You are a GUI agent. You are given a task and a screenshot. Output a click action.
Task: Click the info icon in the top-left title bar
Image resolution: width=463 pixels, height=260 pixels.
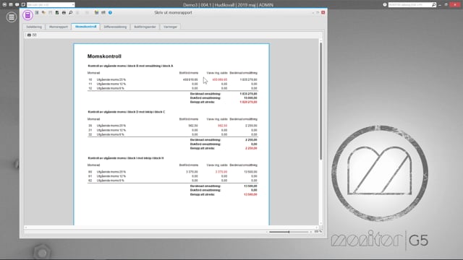click(x=17, y=5)
